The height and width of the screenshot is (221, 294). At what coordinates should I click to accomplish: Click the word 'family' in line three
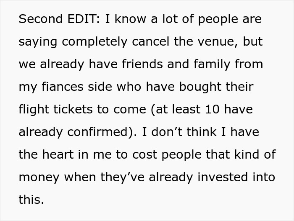pyautogui.click(x=212, y=64)
